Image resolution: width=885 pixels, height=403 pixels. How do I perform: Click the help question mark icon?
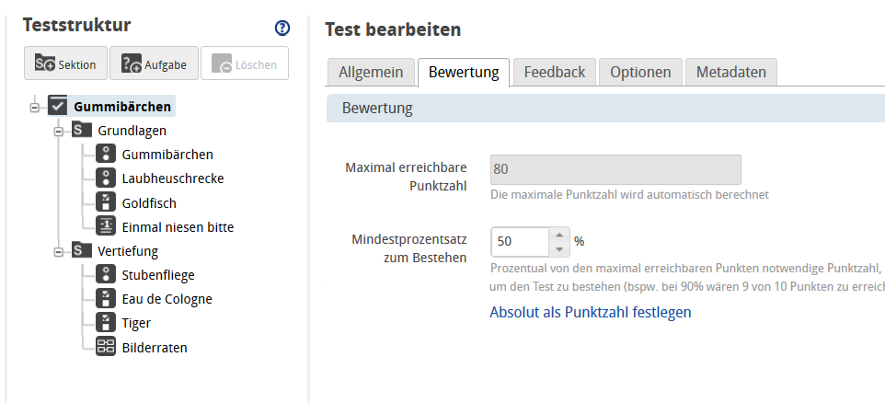pyautogui.click(x=282, y=28)
